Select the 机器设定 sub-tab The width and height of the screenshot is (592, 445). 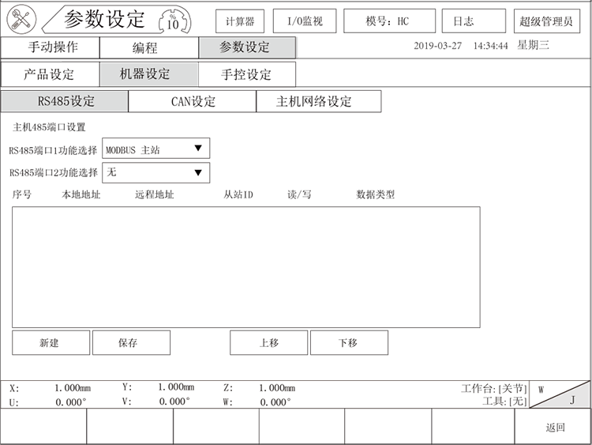[x=148, y=74]
